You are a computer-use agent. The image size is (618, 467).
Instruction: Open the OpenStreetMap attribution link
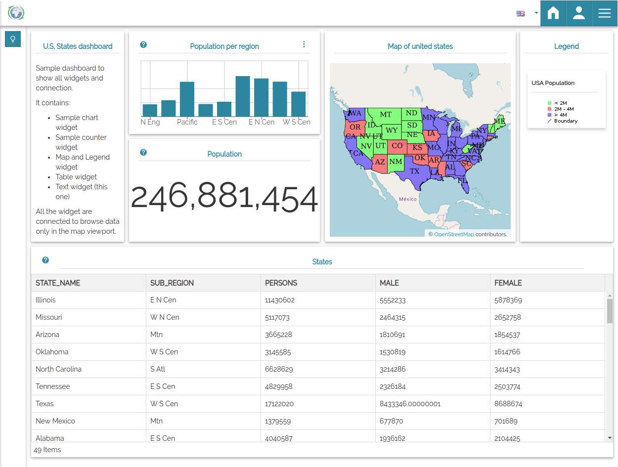pos(454,234)
